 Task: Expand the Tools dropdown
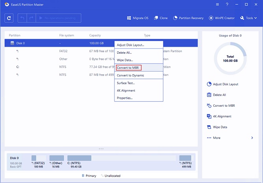[248, 18]
